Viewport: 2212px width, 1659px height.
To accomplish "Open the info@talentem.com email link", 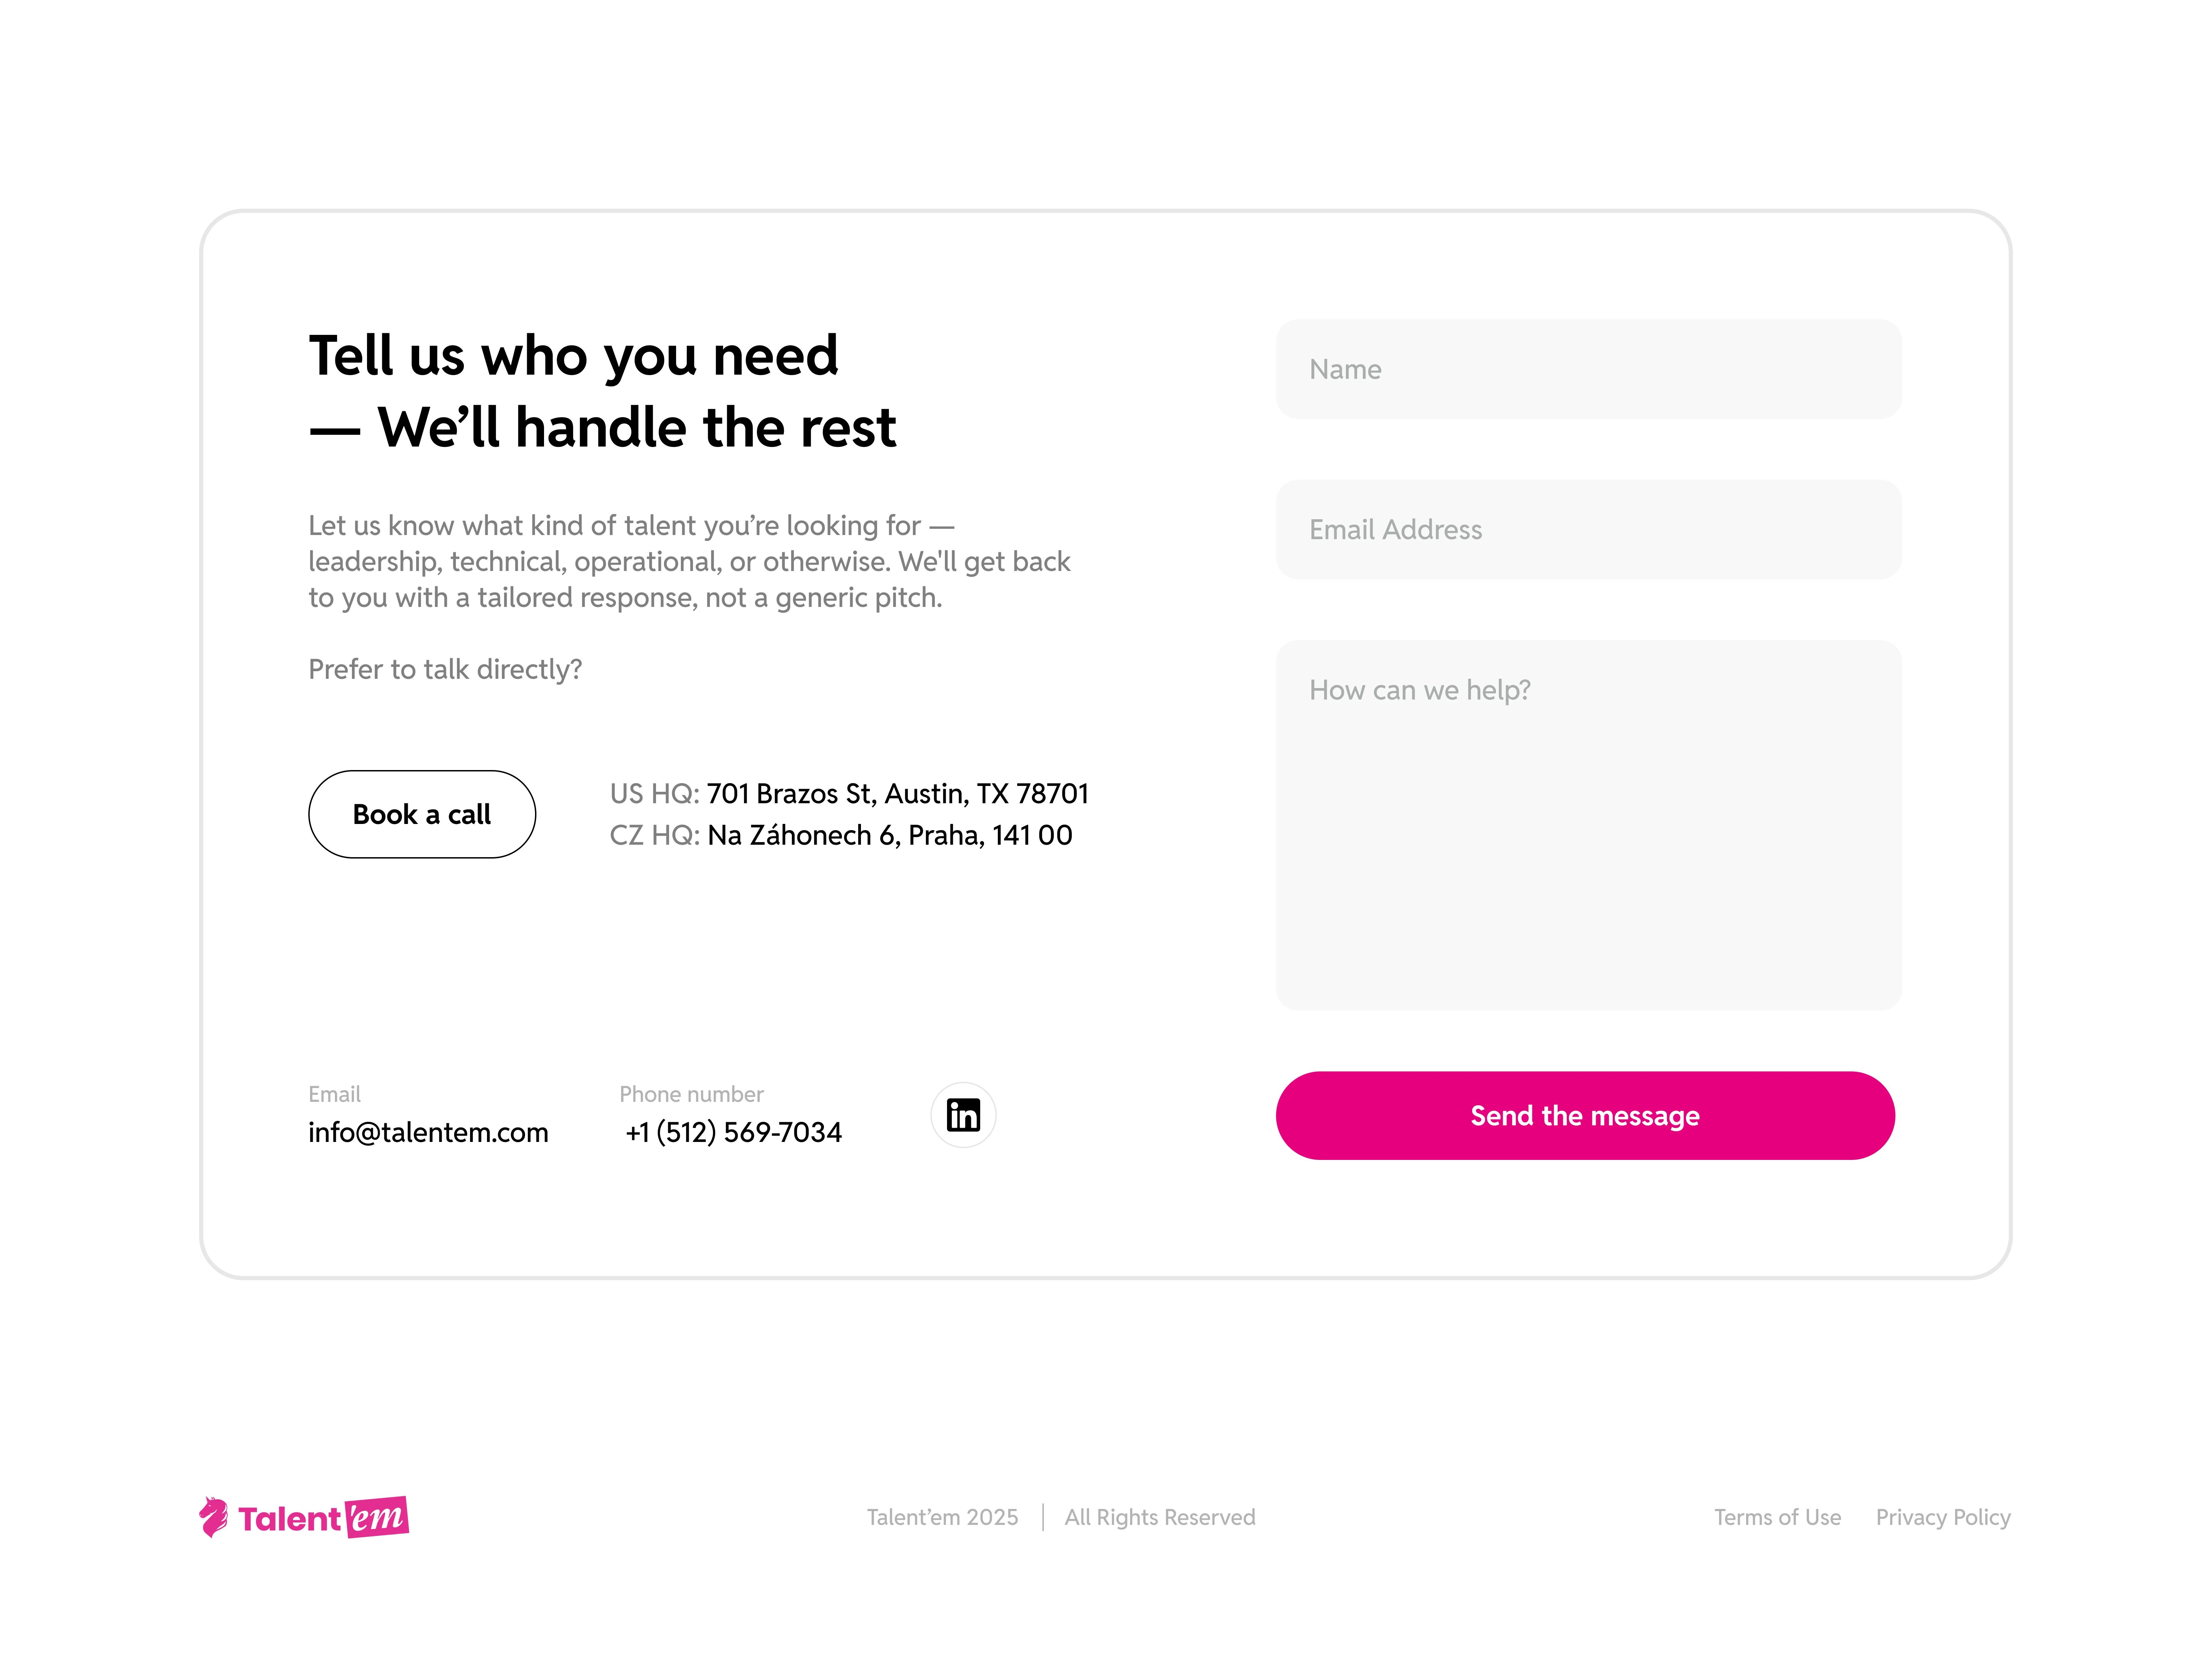I will [x=428, y=1132].
